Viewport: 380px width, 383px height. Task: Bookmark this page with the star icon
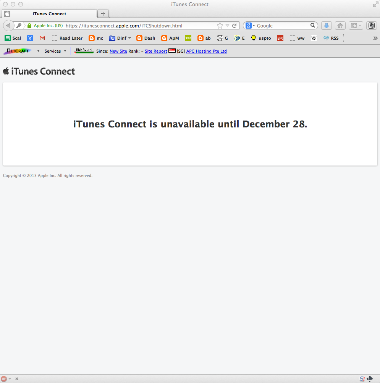click(220, 26)
